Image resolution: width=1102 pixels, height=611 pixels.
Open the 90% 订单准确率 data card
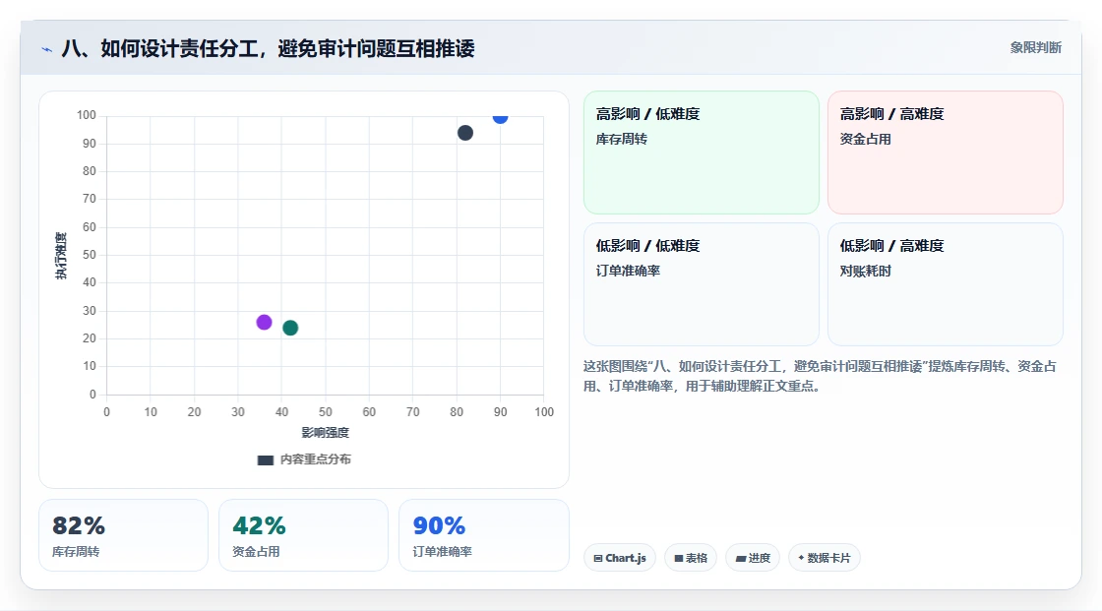483,535
